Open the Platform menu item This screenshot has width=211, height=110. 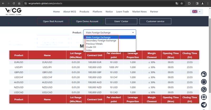97,12
